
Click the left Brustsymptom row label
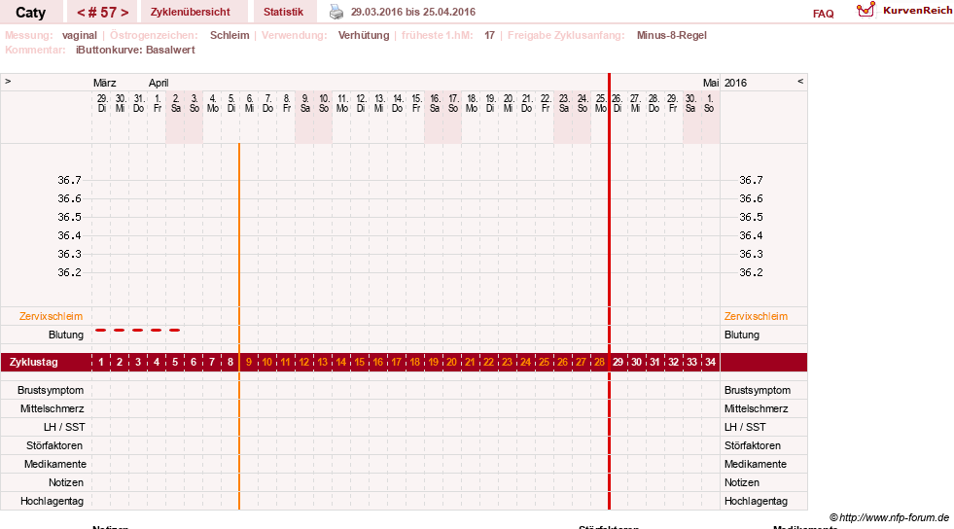[51, 390]
